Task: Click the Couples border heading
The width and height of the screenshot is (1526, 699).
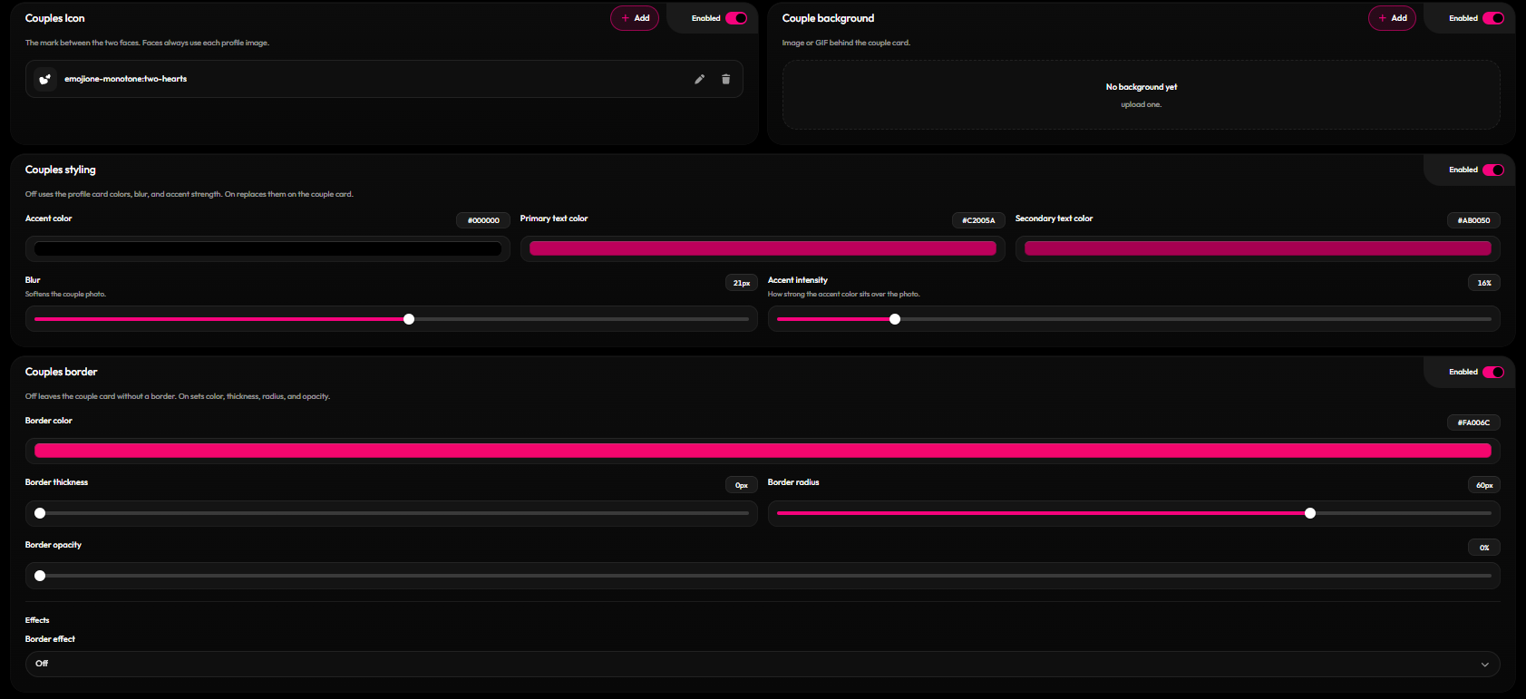Action: [x=62, y=372]
